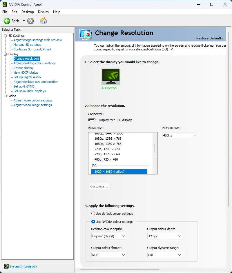Open the Refresh rate dropdown

click(179, 135)
